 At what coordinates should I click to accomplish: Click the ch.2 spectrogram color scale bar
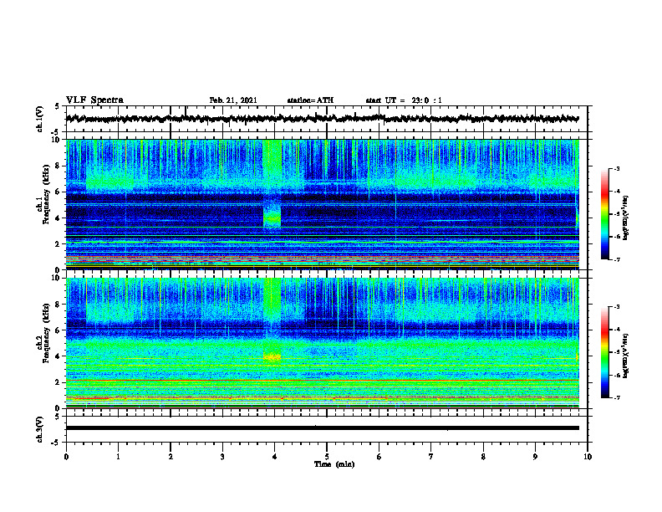click(x=604, y=352)
